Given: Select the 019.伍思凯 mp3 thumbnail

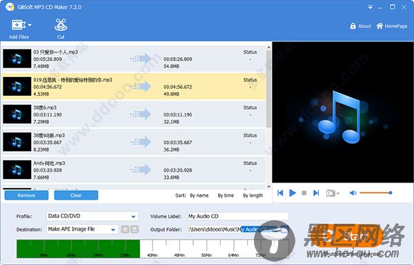Looking at the screenshot, I should [x=17, y=87].
